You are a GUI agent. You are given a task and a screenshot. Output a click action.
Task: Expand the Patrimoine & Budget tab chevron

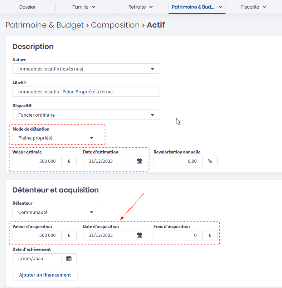(x=220, y=7)
